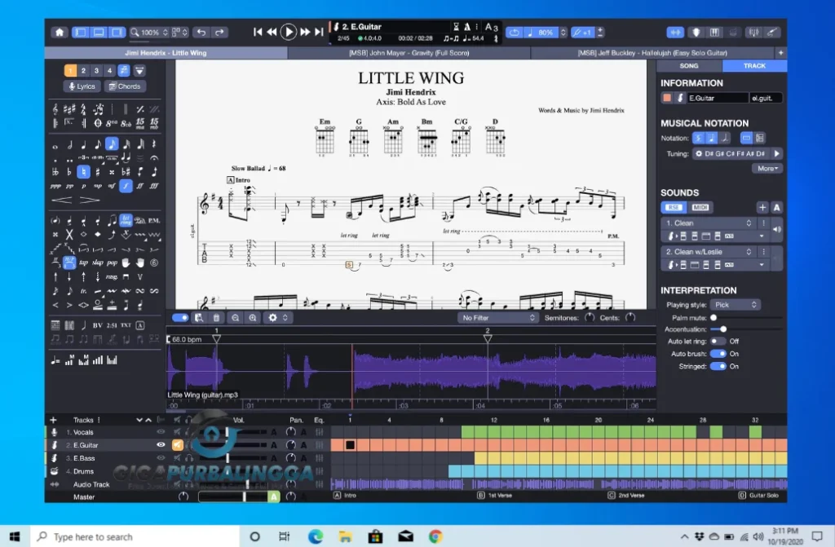Open the Lyrics editor
The width and height of the screenshot is (835, 547).
click(82, 86)
